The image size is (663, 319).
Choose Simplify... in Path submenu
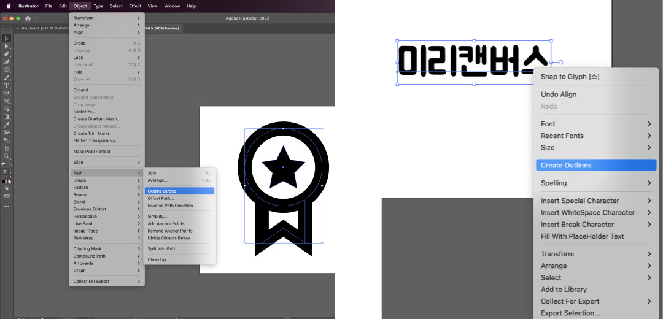tap(179, 217)
